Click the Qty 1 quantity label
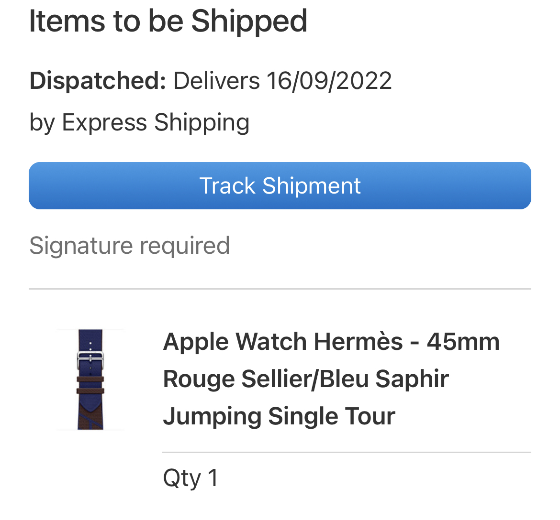The width and height of the screenshot is (560, 520). click(190, 477)
